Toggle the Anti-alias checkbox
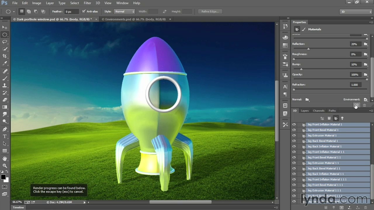The image size is (374, 210). (x=84, y=11)
